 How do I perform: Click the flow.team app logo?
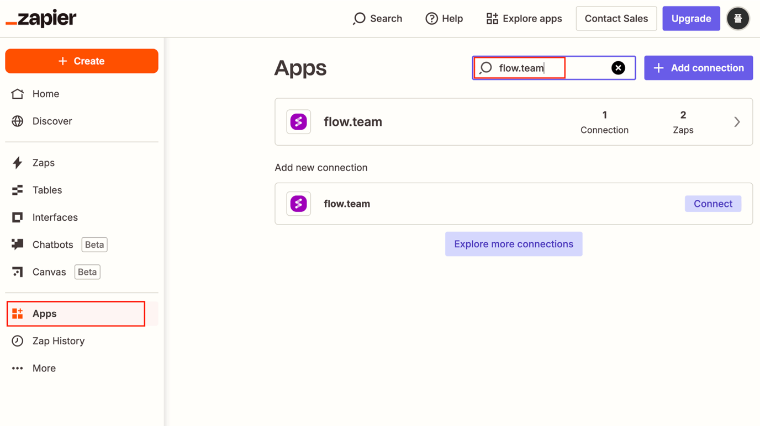tap(298, 122)
